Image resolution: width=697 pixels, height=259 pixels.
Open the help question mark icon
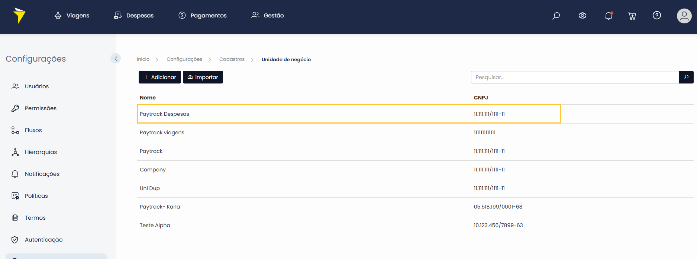click(x=657, y=15)
